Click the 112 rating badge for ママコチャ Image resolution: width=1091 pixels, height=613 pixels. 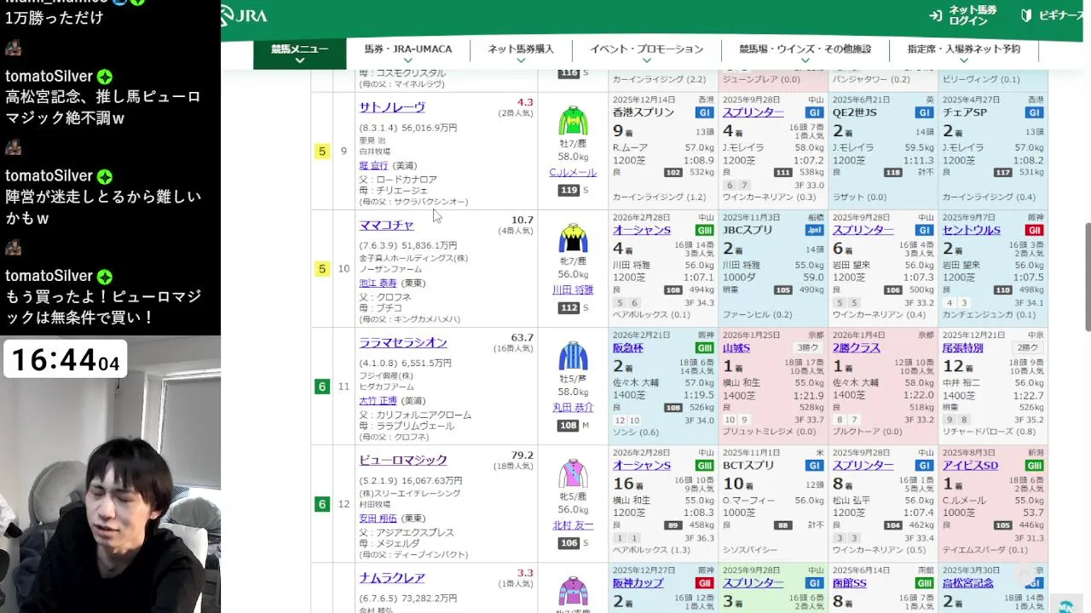[x=568, y=307]
